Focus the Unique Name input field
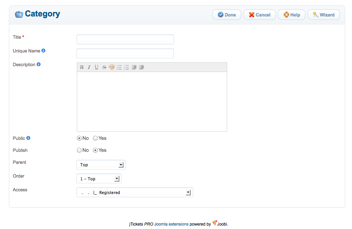The image size is (352, 229). [125, 53]
